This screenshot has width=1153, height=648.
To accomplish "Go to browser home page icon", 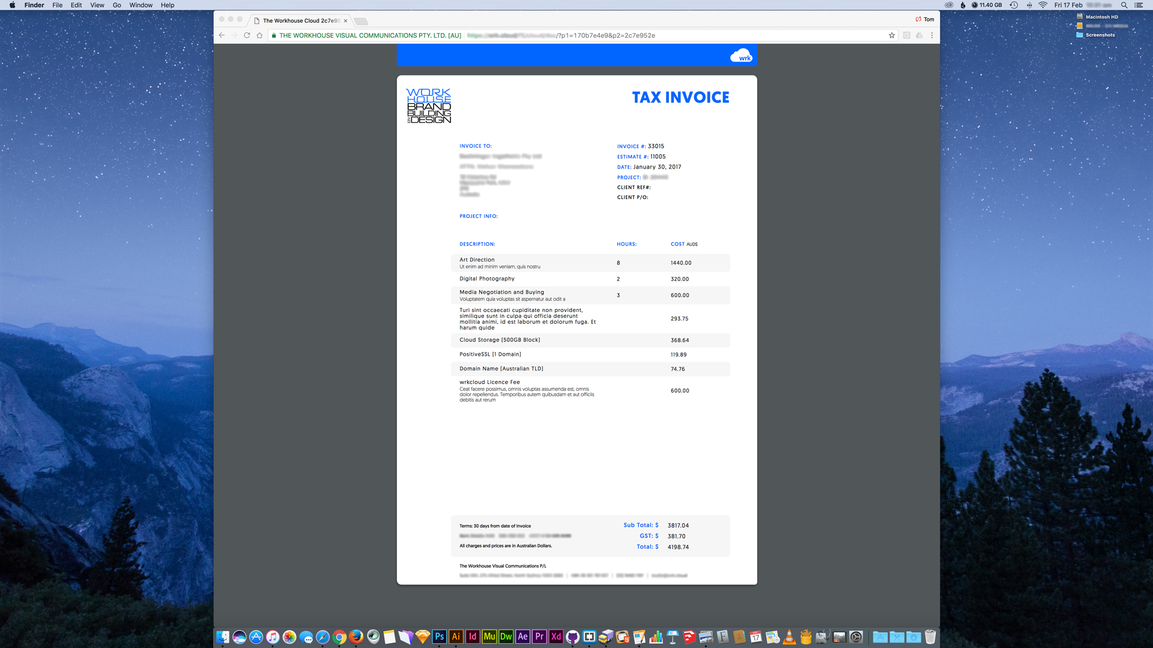I will pos(259,35).
